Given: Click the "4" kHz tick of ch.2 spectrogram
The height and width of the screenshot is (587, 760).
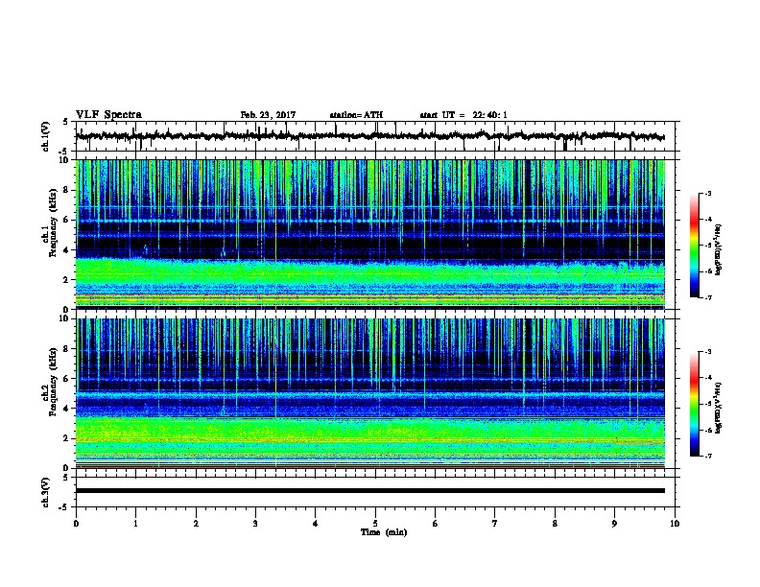Looking at the screenshot, I should coord(67,409).
